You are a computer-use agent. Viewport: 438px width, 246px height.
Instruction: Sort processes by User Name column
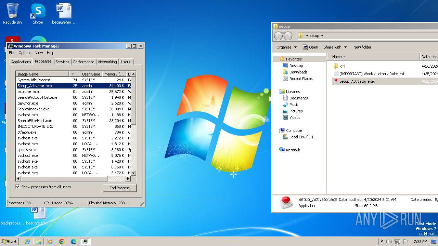click(91, 74)
